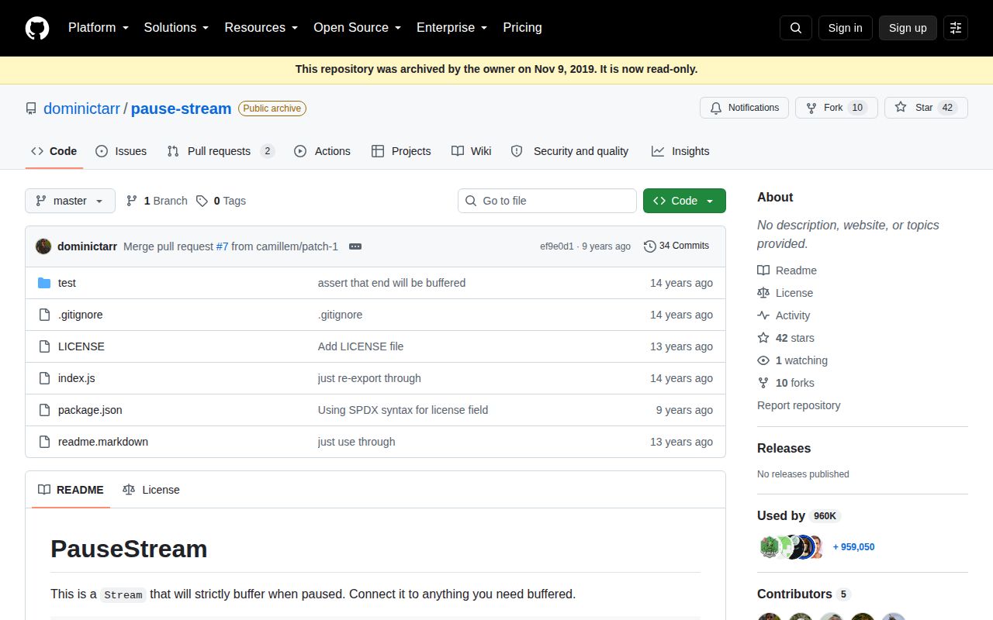Open the Activity link in About

(x=784, y=315)
